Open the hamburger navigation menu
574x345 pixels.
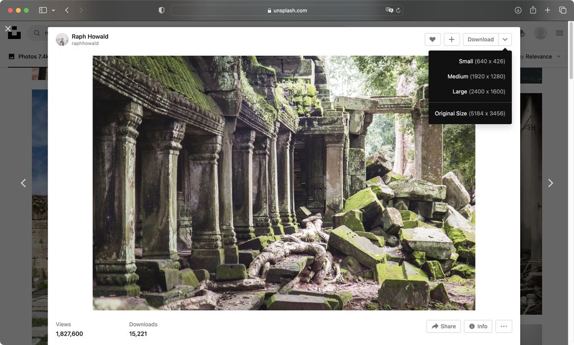(559, 32)
